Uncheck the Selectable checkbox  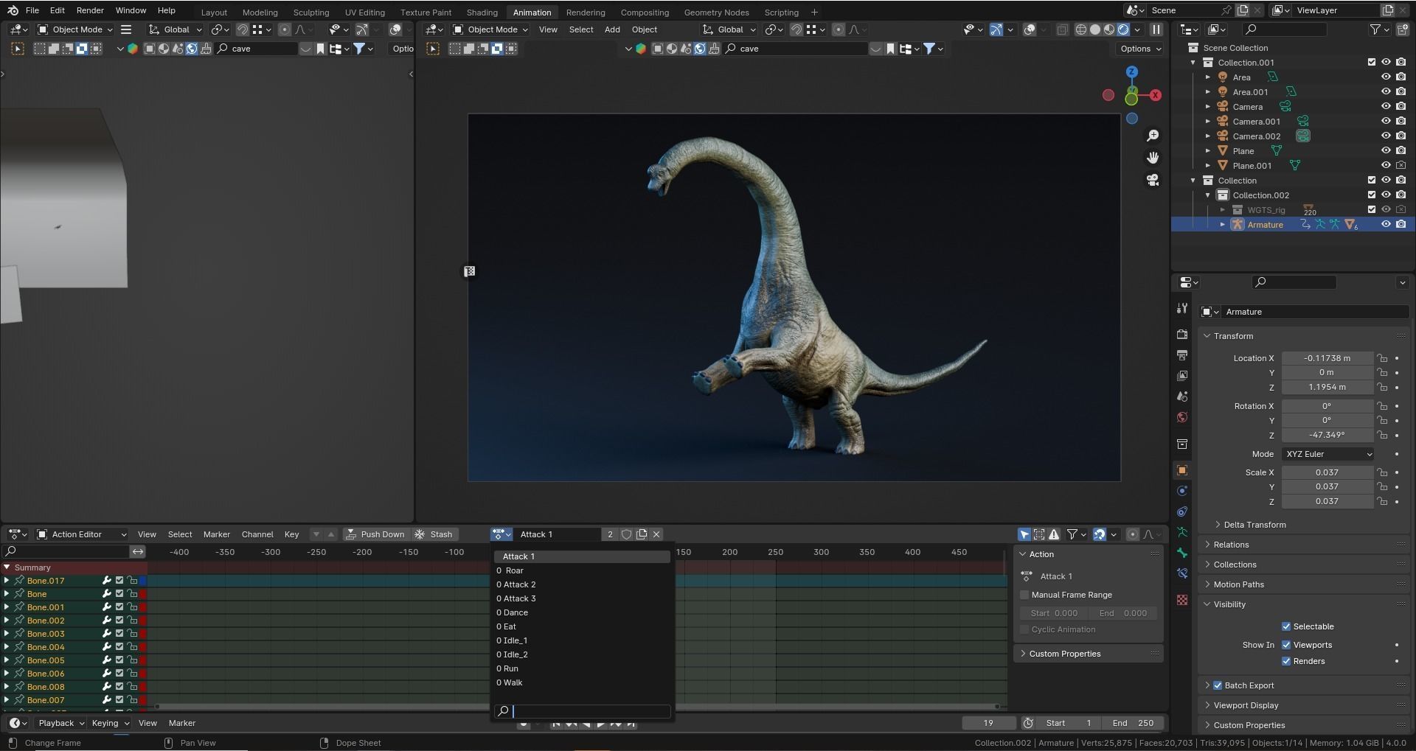tap(1286, 626)
